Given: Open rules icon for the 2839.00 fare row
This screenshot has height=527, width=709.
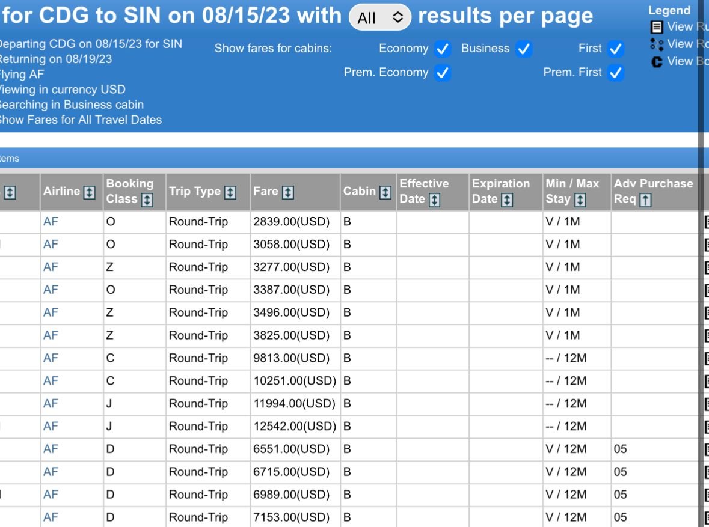Looking at the screenshot, I should pos(706,222).
